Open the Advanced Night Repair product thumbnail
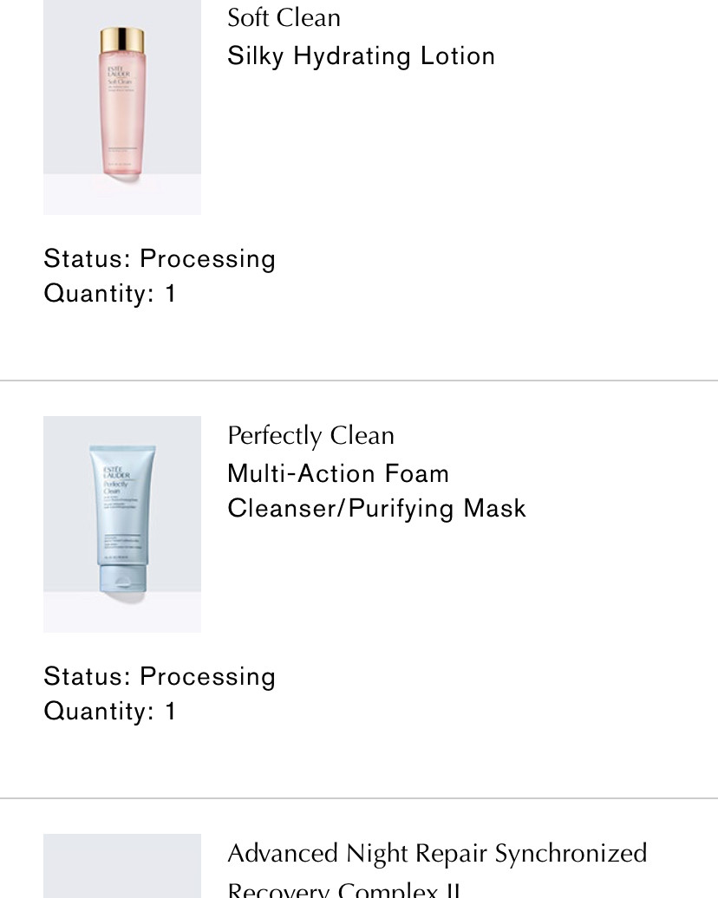 pos(122,867)
